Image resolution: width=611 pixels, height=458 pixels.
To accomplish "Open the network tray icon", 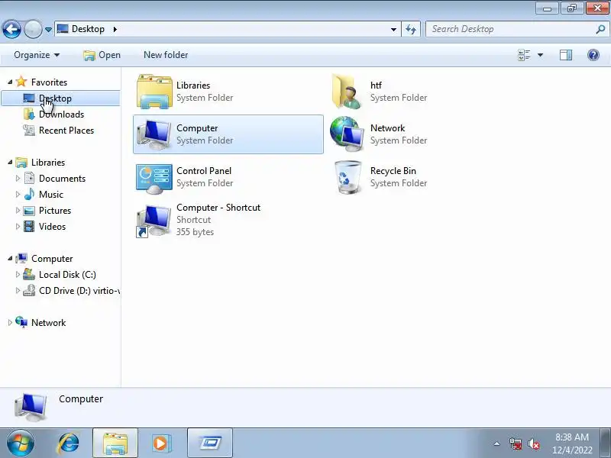I will click(515, 443).
